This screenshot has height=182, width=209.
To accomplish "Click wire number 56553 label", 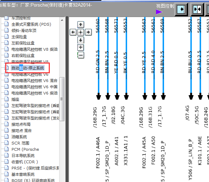I will pyautogui.click(x=125, y=26).
